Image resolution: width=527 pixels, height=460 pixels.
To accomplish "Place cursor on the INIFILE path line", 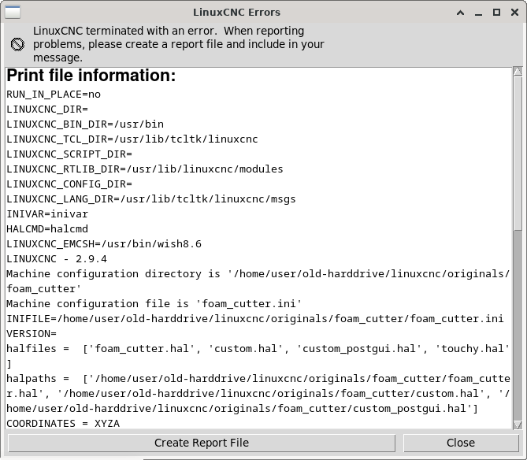I will coord(254,318).
